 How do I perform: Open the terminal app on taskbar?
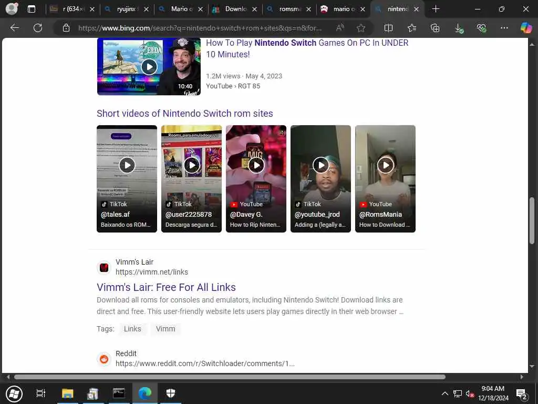pyautogui.click(x=119, y=393)
